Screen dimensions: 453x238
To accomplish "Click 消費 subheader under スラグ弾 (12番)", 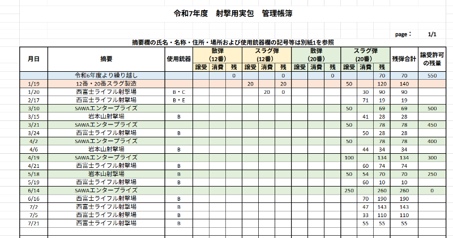I will [267, 67].
